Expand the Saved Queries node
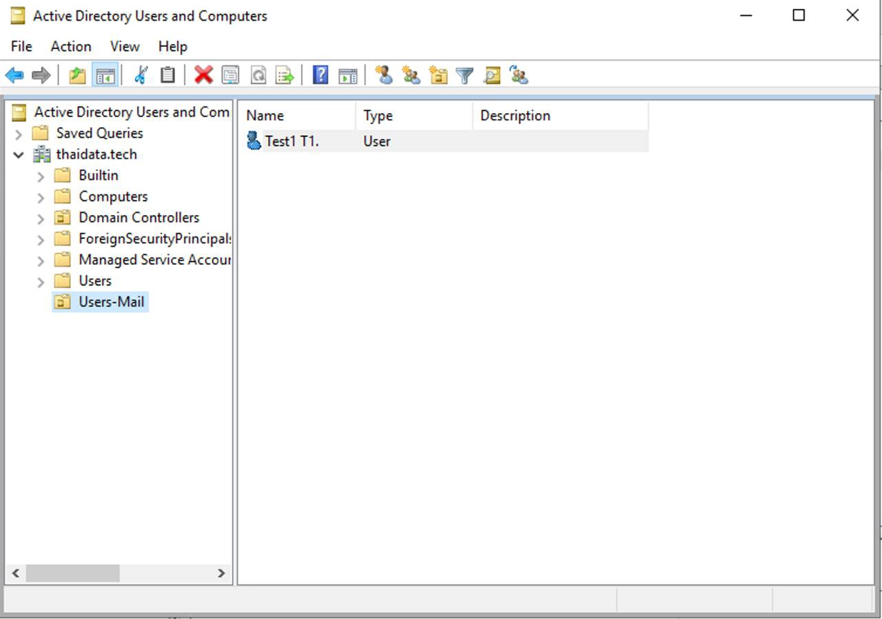 pyautogui.click(x=19, y=134)
